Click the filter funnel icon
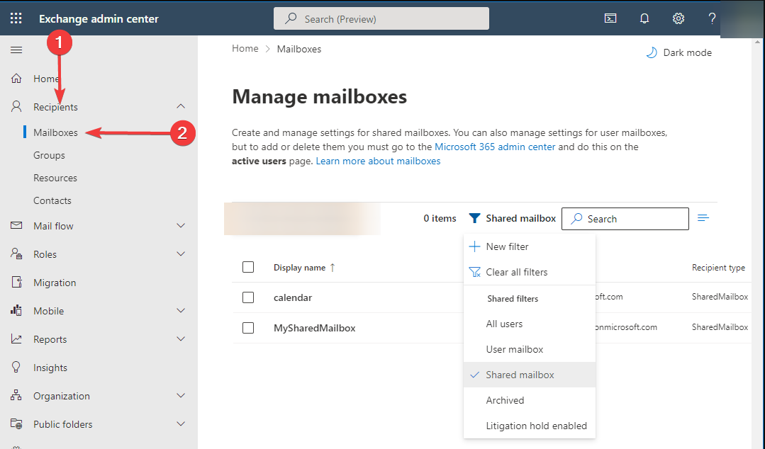The image size is (765, 449). tap(474, 218)
